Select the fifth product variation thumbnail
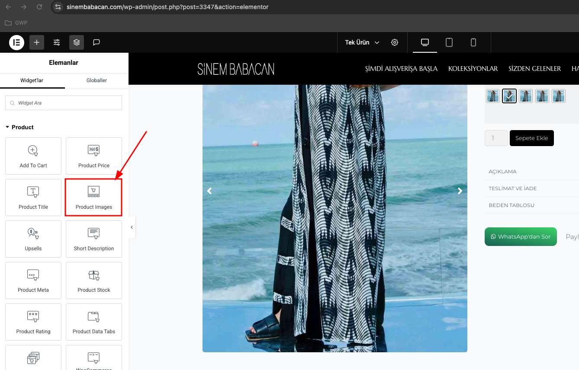 [559, 96]
